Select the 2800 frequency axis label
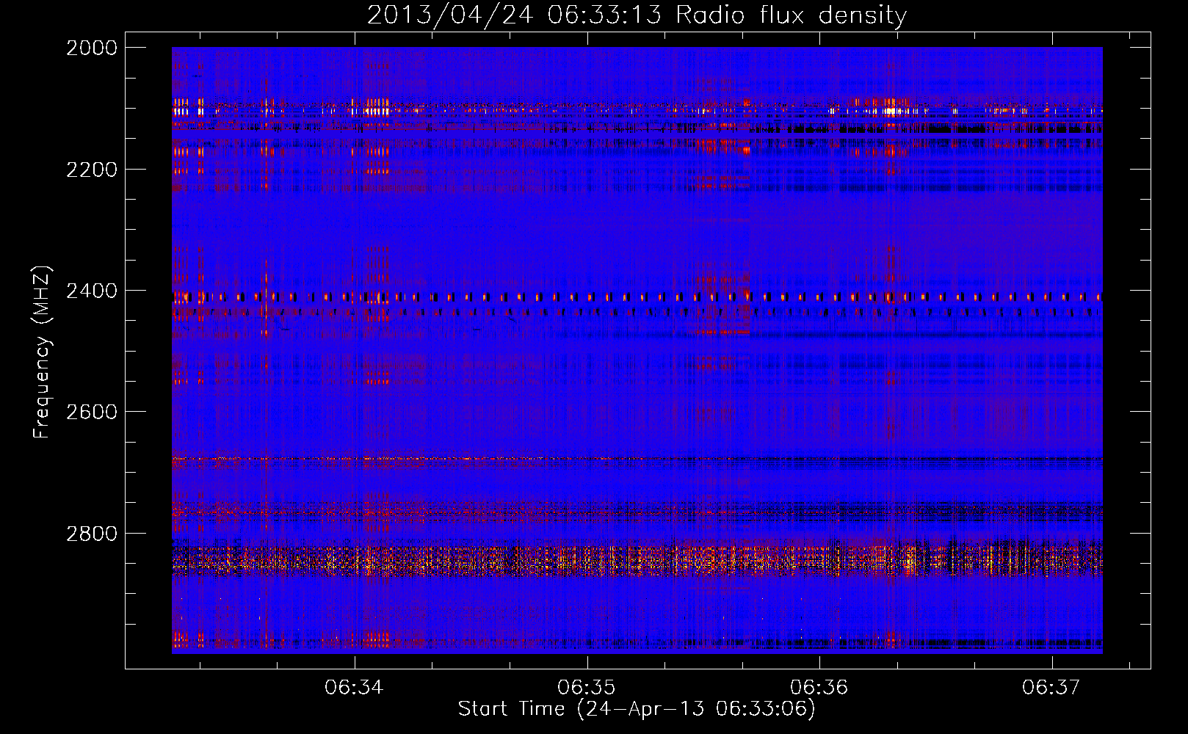1188x734 pixels. [92, 534]
